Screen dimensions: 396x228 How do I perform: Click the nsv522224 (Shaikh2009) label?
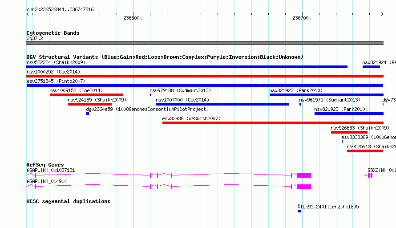(x=56, y=62)
